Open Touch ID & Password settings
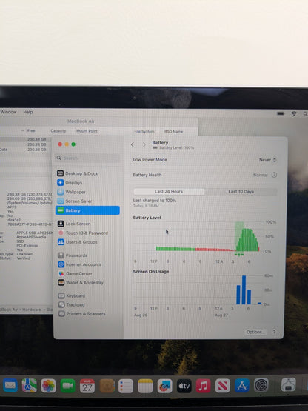Screen dimensions: 308x411 click(83, 233)
